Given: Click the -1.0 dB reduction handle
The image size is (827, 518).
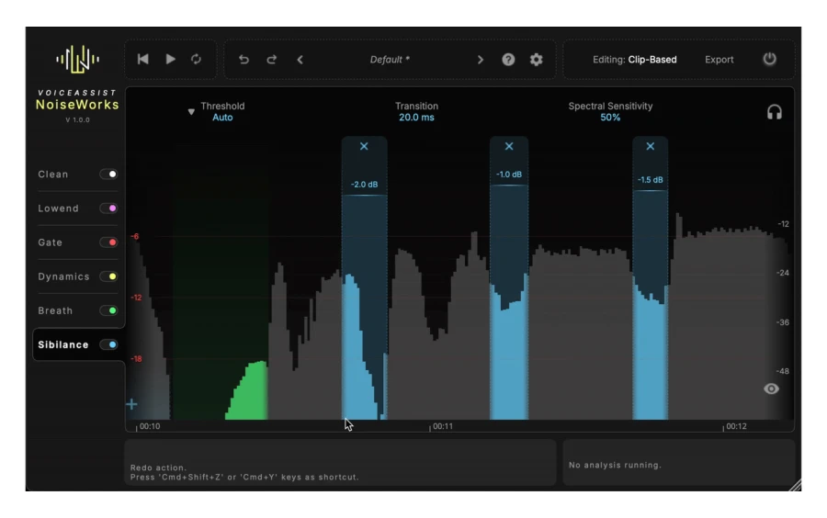Looking at the screenshot, I should (509, 185).
